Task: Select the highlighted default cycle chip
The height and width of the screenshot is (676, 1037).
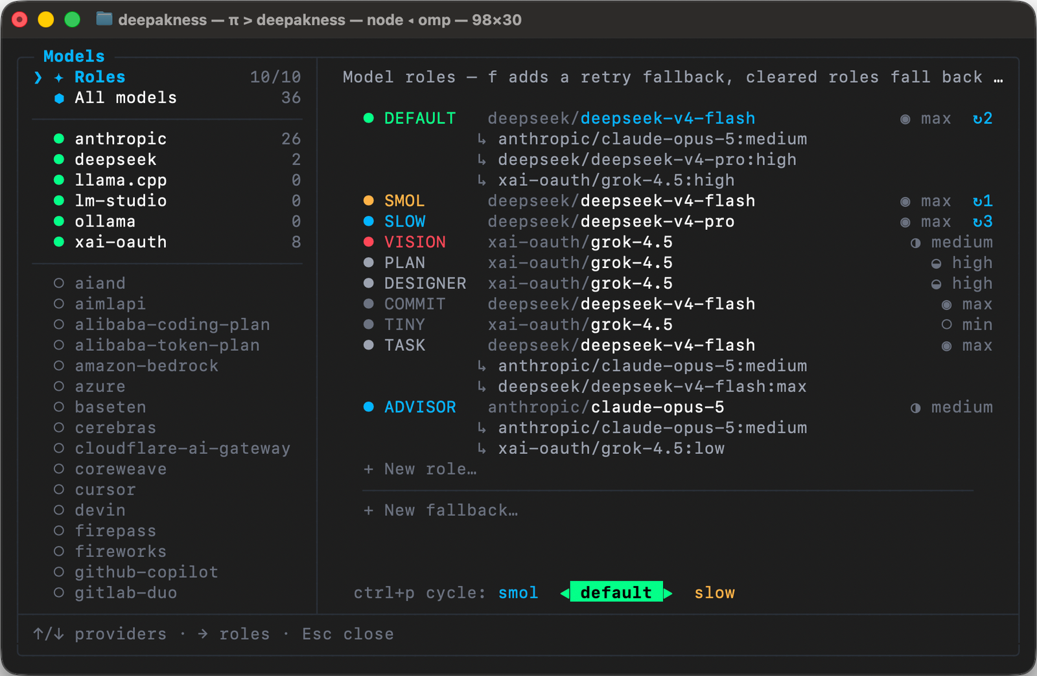Action: point(616,592)
